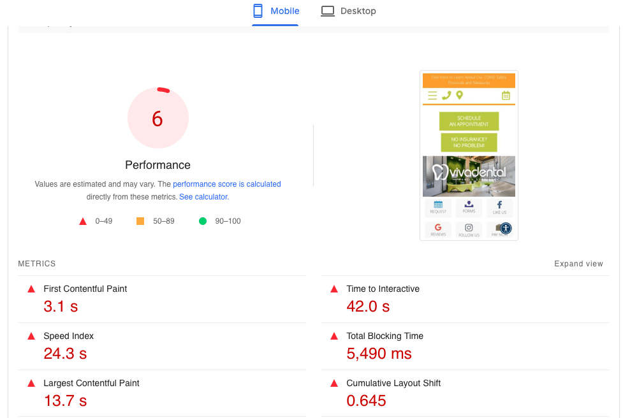Click the accessibility widget icon in the preview
The image size is (623, 418).
506,228
